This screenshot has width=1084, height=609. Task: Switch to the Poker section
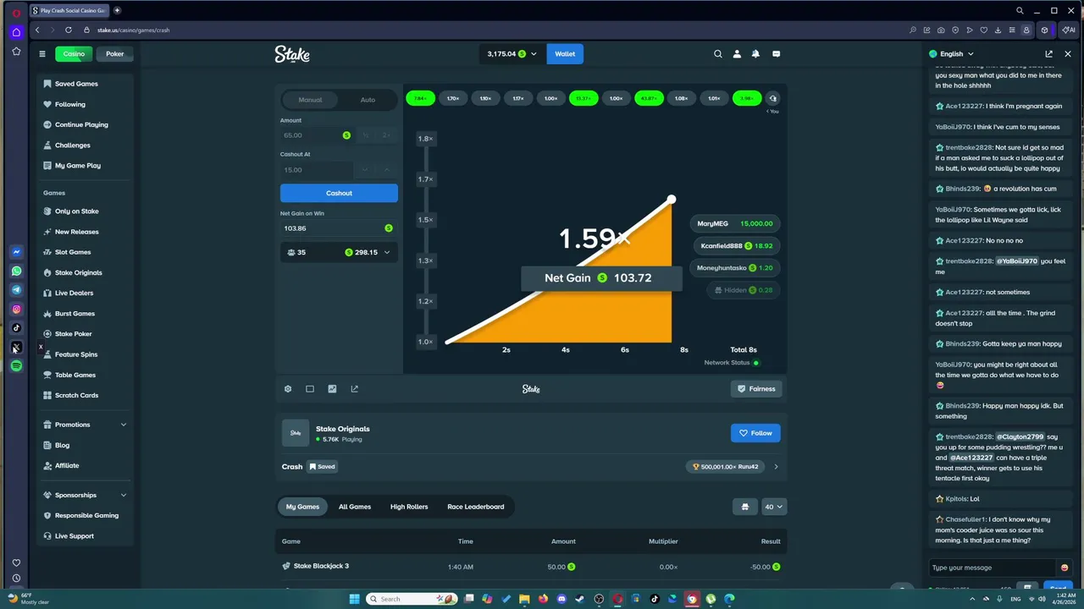(115, 54)
